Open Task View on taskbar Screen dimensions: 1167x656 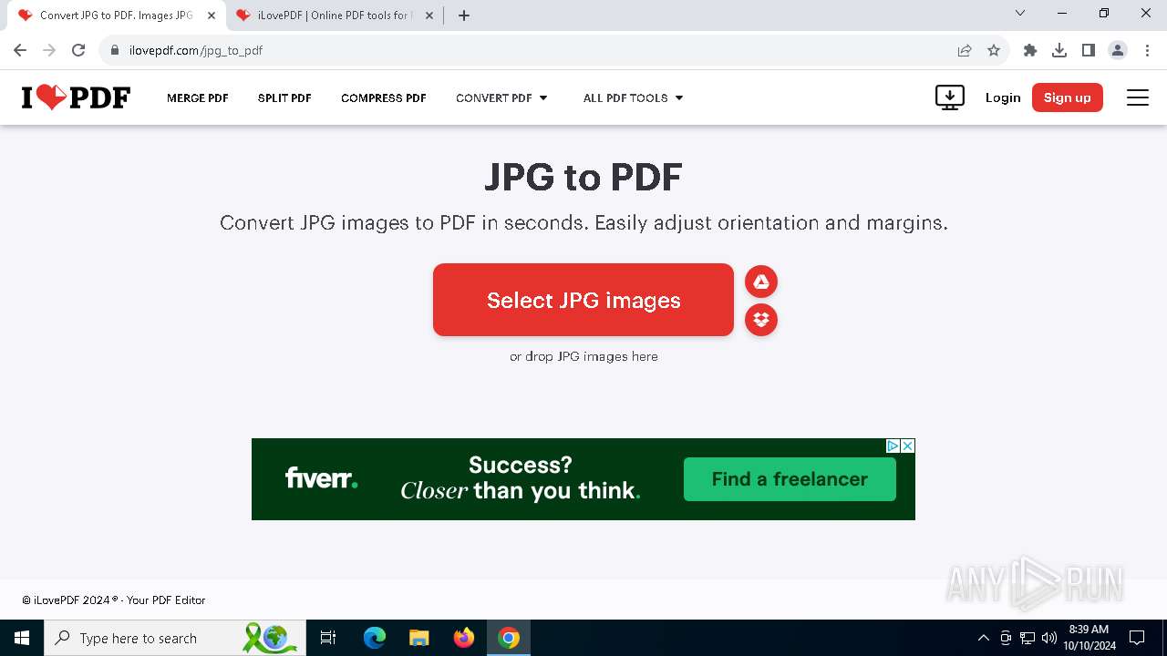coord(328,638)
